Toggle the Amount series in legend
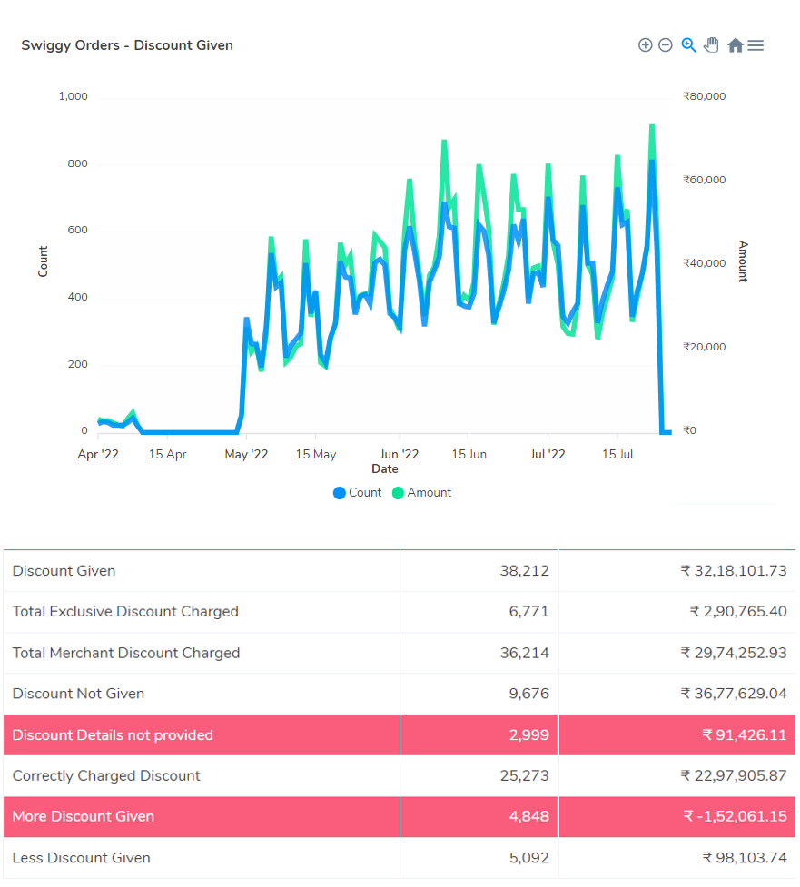800x887 pixels. 421,493
